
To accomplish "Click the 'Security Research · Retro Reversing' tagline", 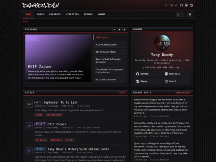I will 162,62.
